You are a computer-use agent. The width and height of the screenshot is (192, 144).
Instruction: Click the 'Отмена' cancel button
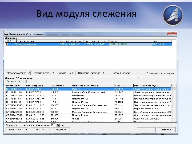click(x=166, y=130)
